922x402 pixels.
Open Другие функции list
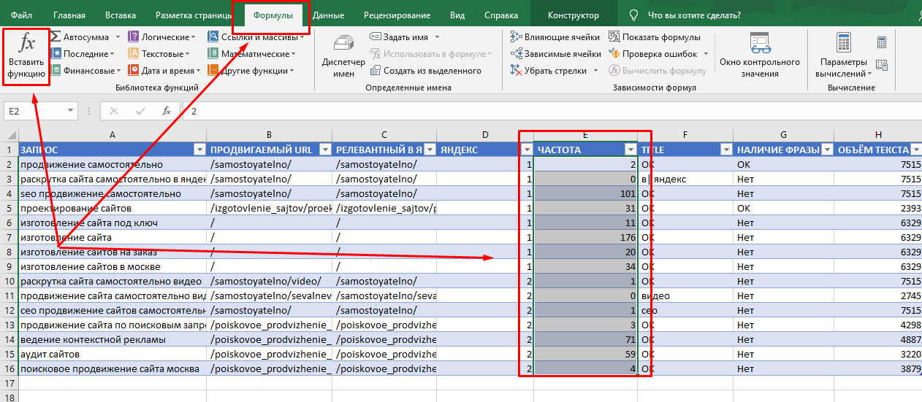tap(251, 71)
